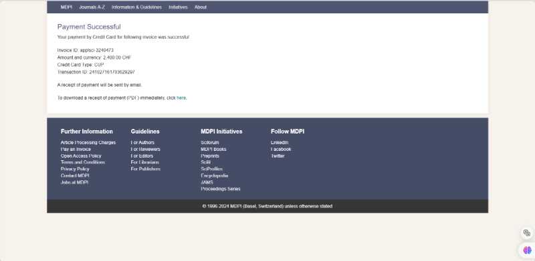Visit the Sciforum initiative
Viewport: 535px width, 261px height.
point(210,142)
